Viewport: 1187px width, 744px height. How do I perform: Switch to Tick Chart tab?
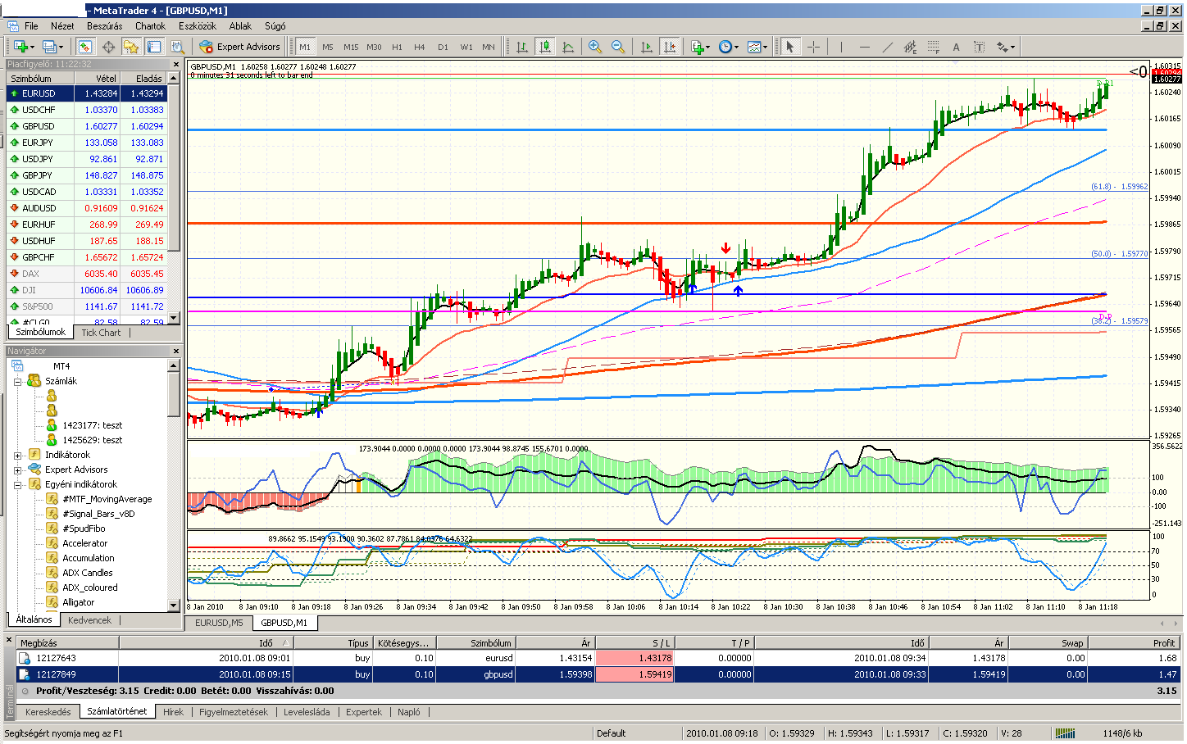tap(101, 333)
